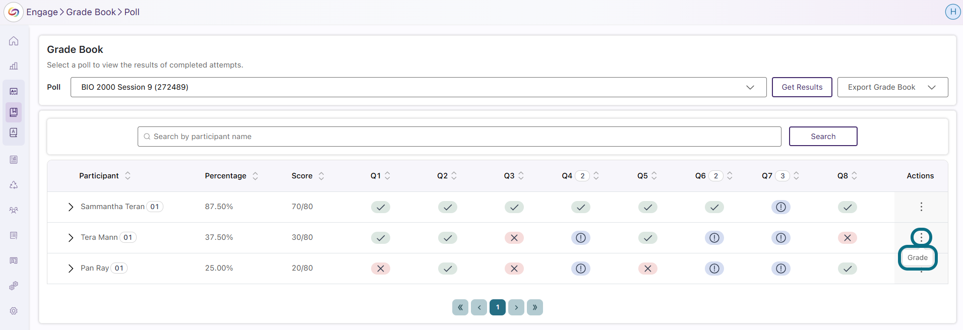Sort table by Q4 column
Image resolution: width=963 pixels, height=330 pixels.
pyautogui.click(x=596, y=176)
